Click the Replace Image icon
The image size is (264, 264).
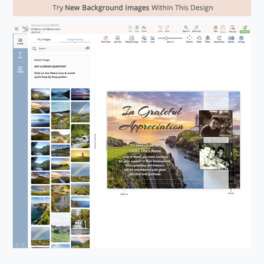[x=132, y=39]
